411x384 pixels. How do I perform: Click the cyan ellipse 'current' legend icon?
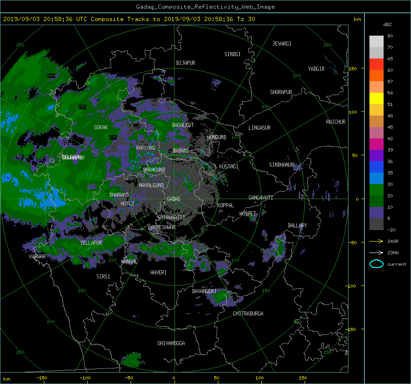tap(376, 264)
